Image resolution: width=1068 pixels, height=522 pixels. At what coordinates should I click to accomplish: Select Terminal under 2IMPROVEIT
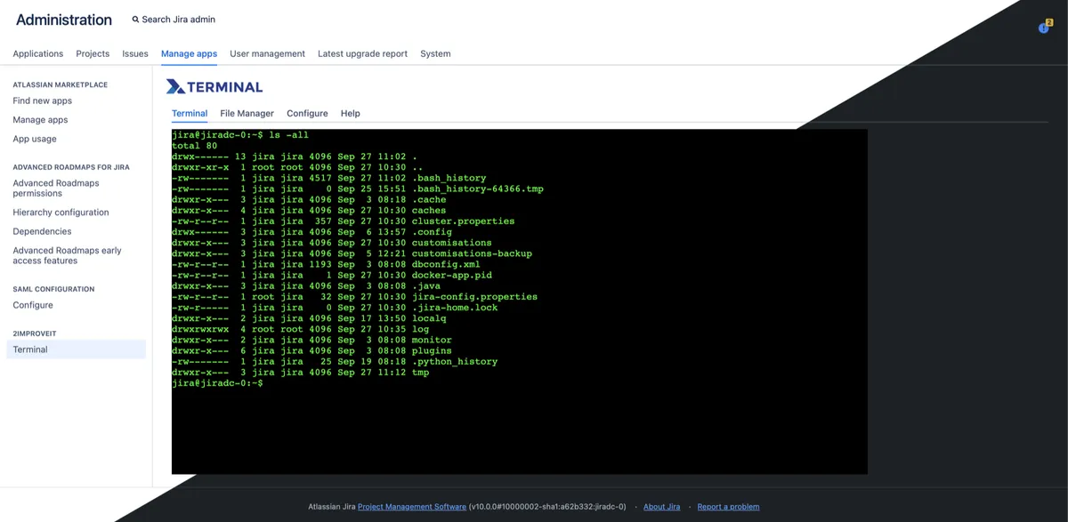pos(76,349)
